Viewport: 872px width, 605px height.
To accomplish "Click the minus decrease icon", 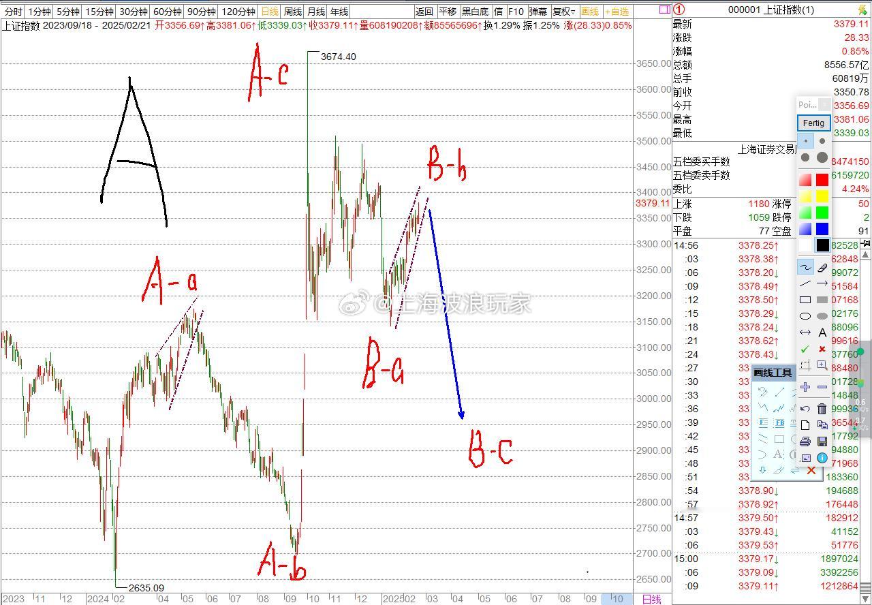I will click(x=822, y=387).
